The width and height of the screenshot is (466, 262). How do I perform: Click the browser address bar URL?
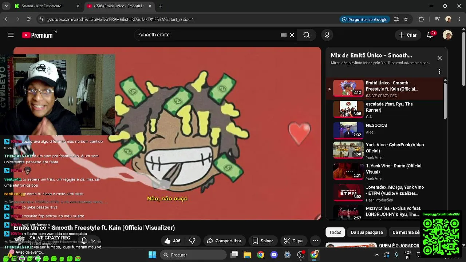(120, 19)
